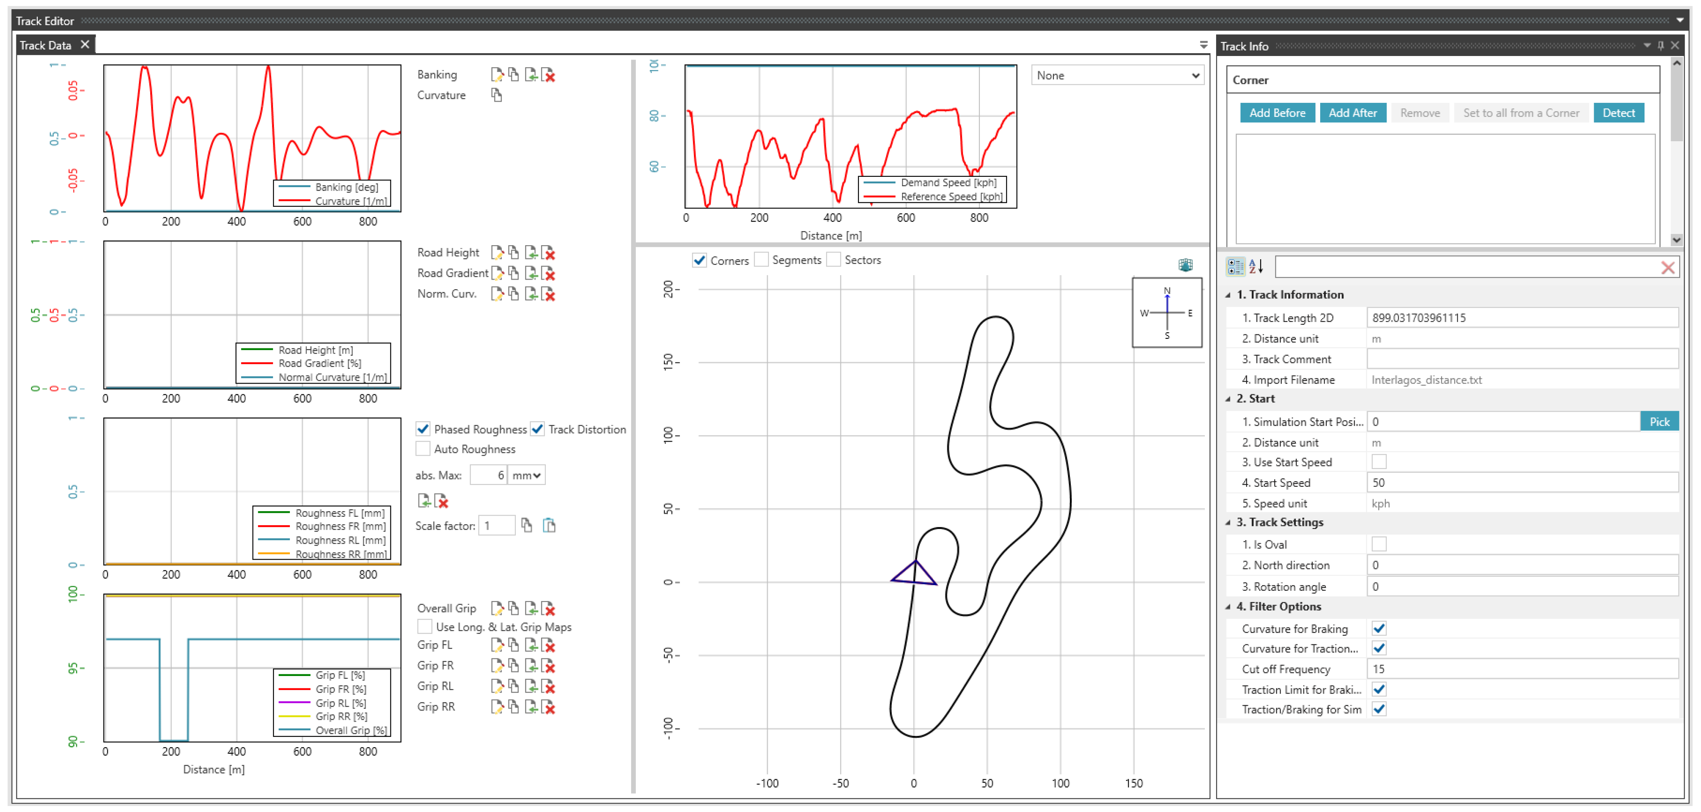Sort properties alphabetically with A-Z icon
The width and height of the screenshot is (1701, 812).
tap(1256, 267)
